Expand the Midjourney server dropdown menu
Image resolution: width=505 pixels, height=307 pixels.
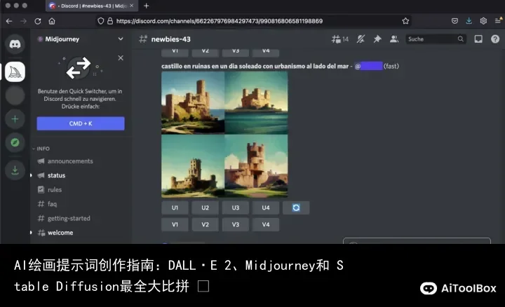click(x=121, y=39)
